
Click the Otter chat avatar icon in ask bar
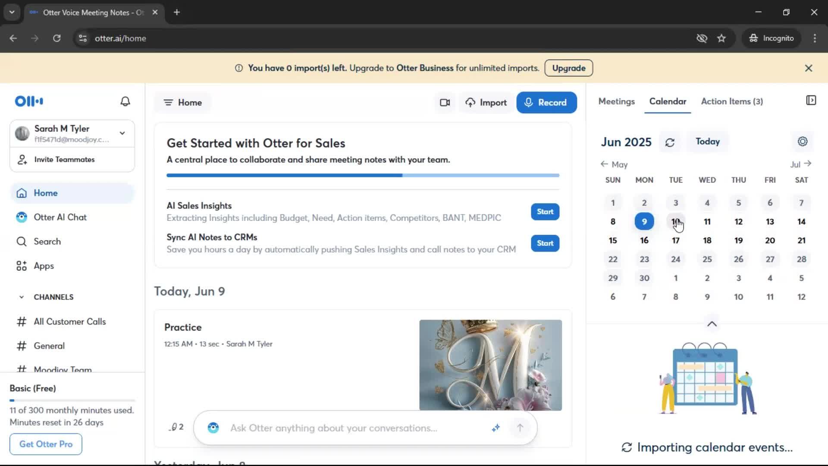[213, 428]
